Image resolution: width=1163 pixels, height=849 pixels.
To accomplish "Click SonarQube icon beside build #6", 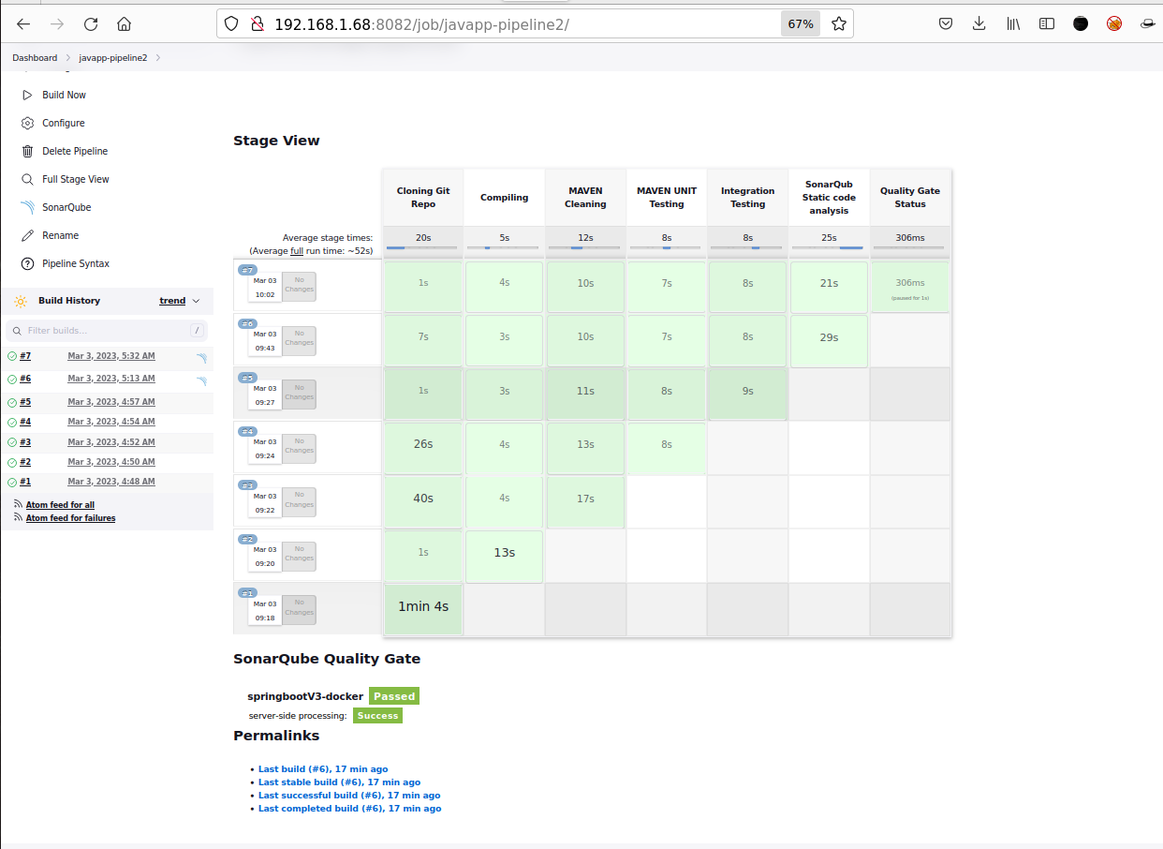I will pos(201,380).
